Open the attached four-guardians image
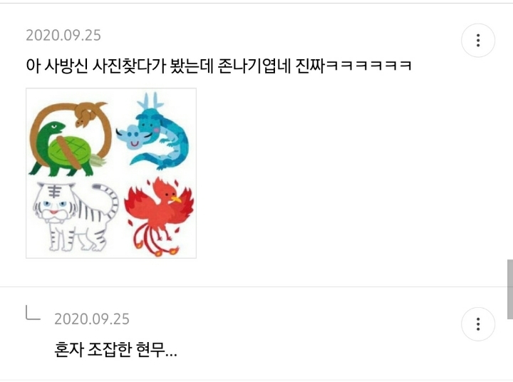This screenshot has width=513, height=382. click(111, 173)
